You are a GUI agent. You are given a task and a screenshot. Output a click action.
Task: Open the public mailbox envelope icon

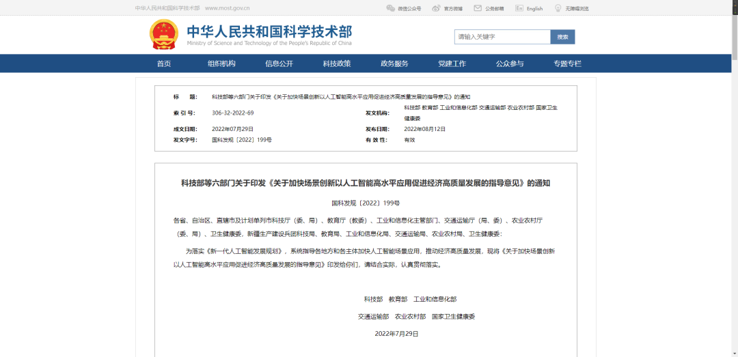(x=478, y=8)
